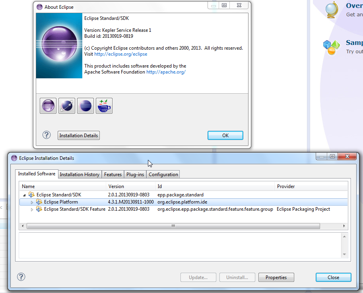Expand the Eclipse Platform tree node

[32, 202]
